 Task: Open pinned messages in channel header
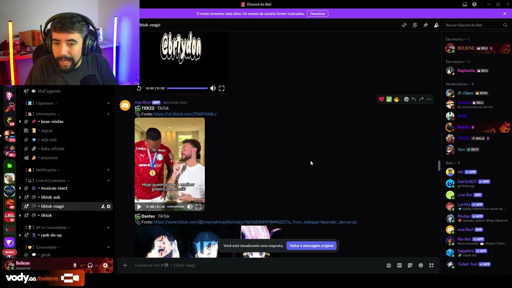[x=426, y=25]
